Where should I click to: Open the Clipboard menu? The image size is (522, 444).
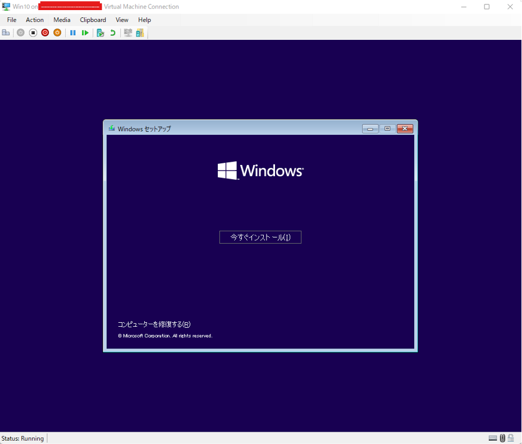[93, 20]
